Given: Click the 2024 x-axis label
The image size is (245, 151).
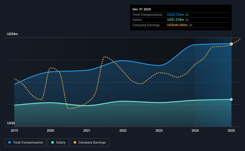Looking at the screenshot, I should [x=195, y=130].
